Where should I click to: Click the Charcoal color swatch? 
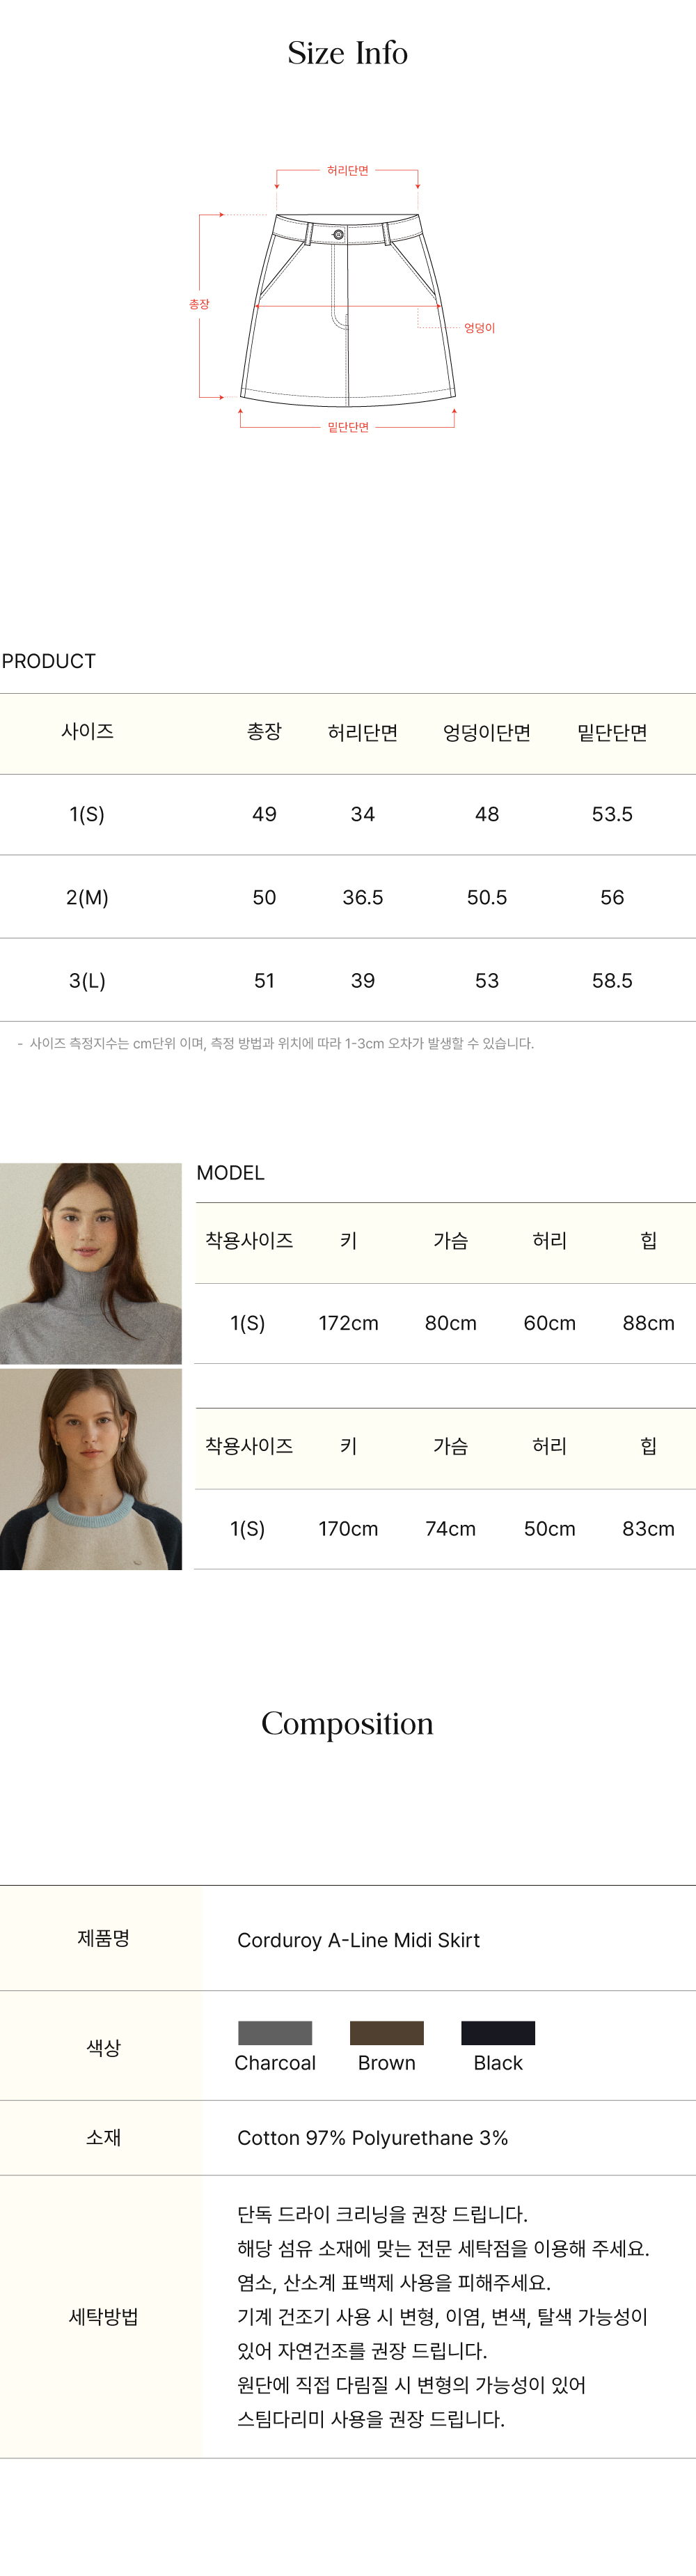pyautogui.click(x=275, y=2032)
